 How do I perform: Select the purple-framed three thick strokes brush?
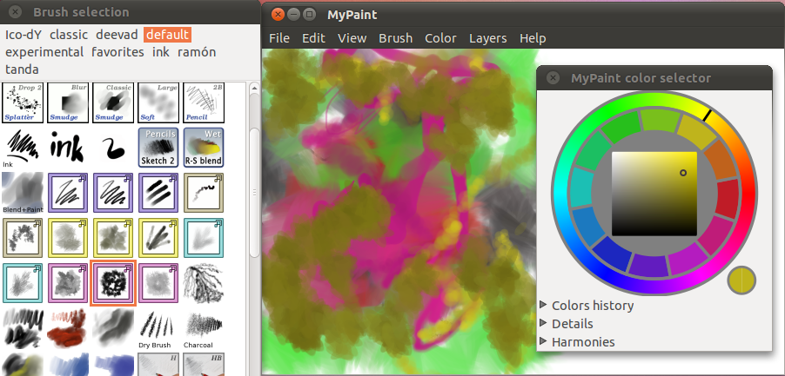tap(158, 193)
